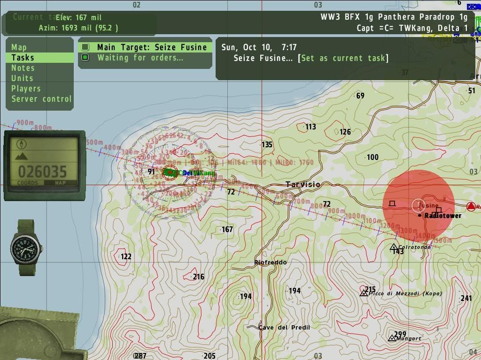Viewport: 481px width, 360px height.
Task: Click the compass icon on the GPS screen
Action: pyautogui.click(x=22, y=144)
